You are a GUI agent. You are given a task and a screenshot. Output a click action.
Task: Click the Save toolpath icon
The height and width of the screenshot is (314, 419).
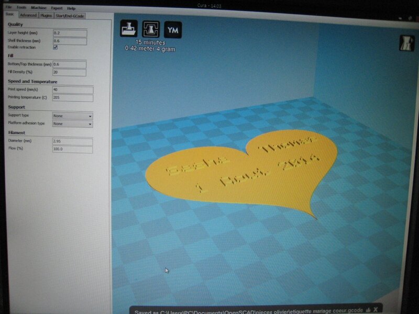pos(150,29)
